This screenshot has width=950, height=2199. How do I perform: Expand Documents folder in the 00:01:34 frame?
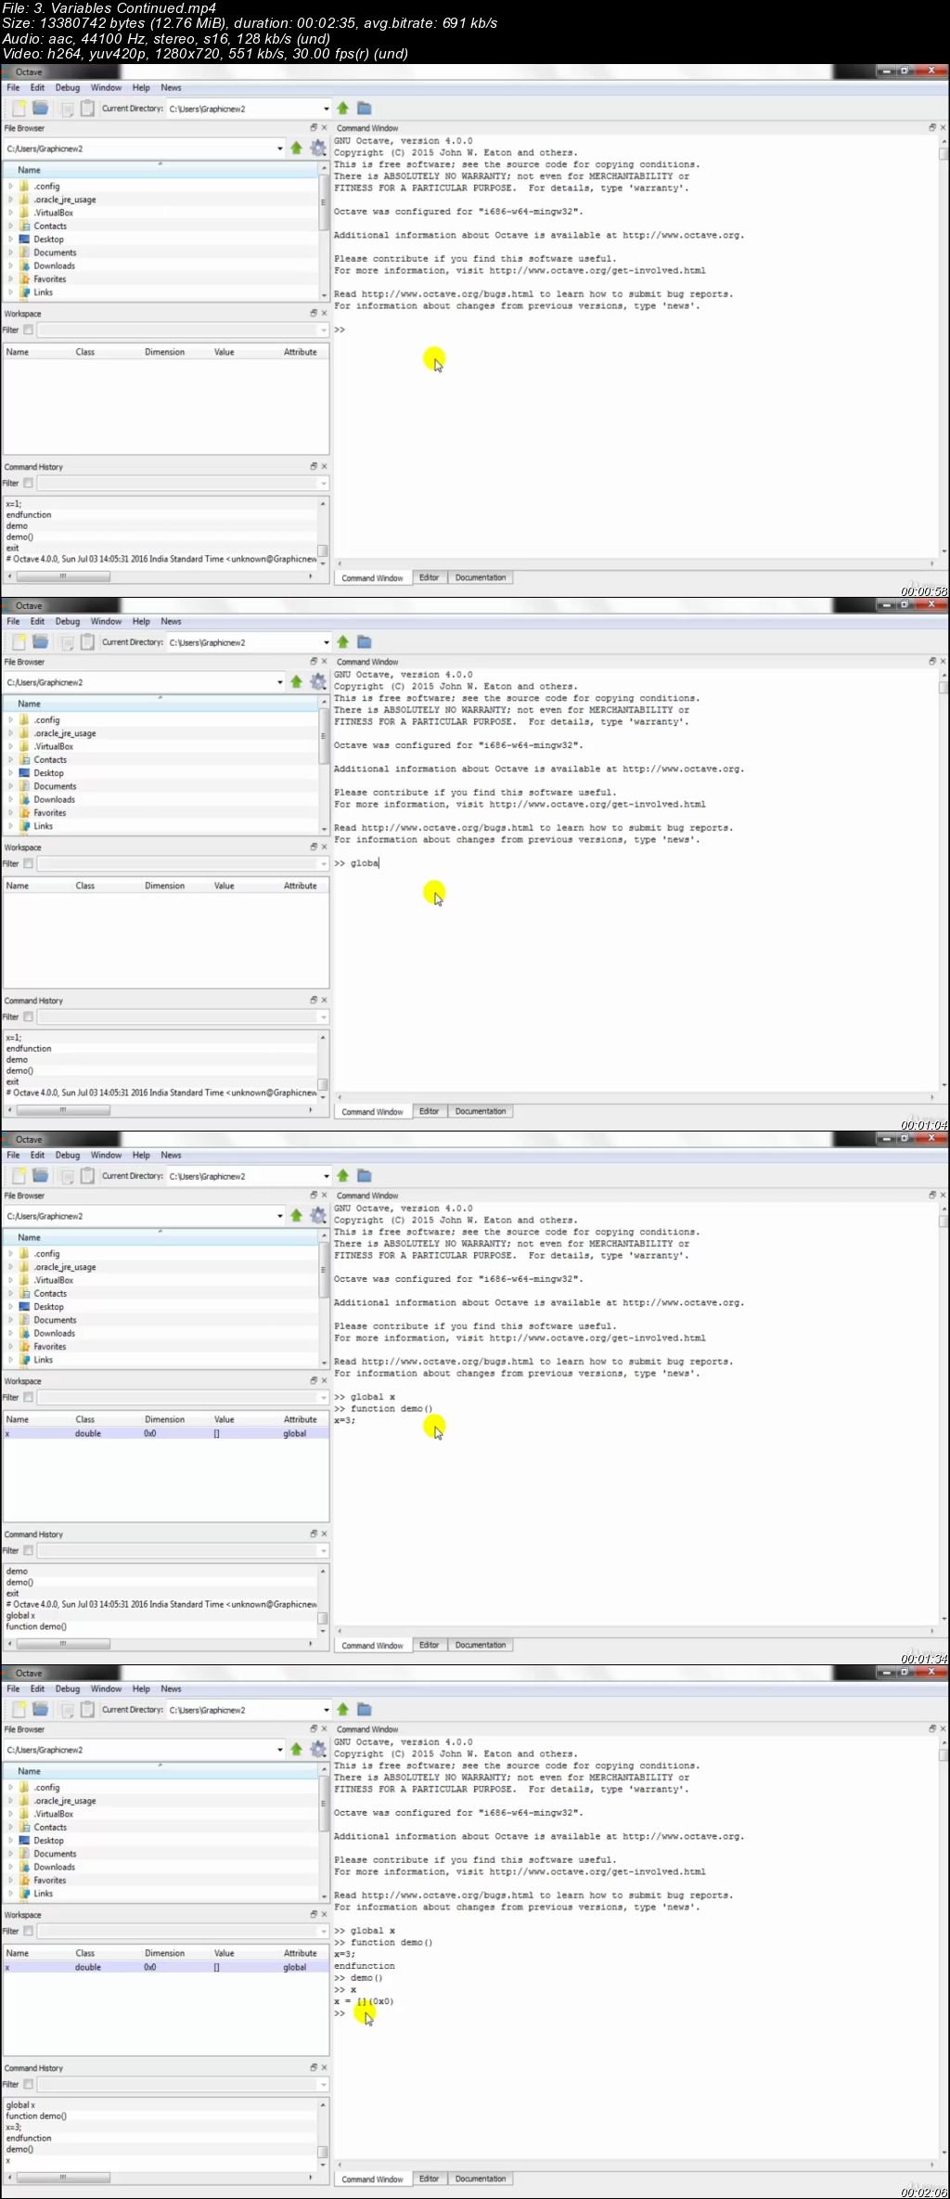[10, 1319]
